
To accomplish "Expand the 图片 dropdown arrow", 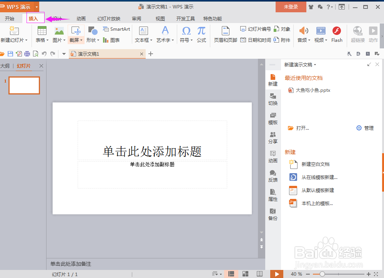I will pos(65,40).
